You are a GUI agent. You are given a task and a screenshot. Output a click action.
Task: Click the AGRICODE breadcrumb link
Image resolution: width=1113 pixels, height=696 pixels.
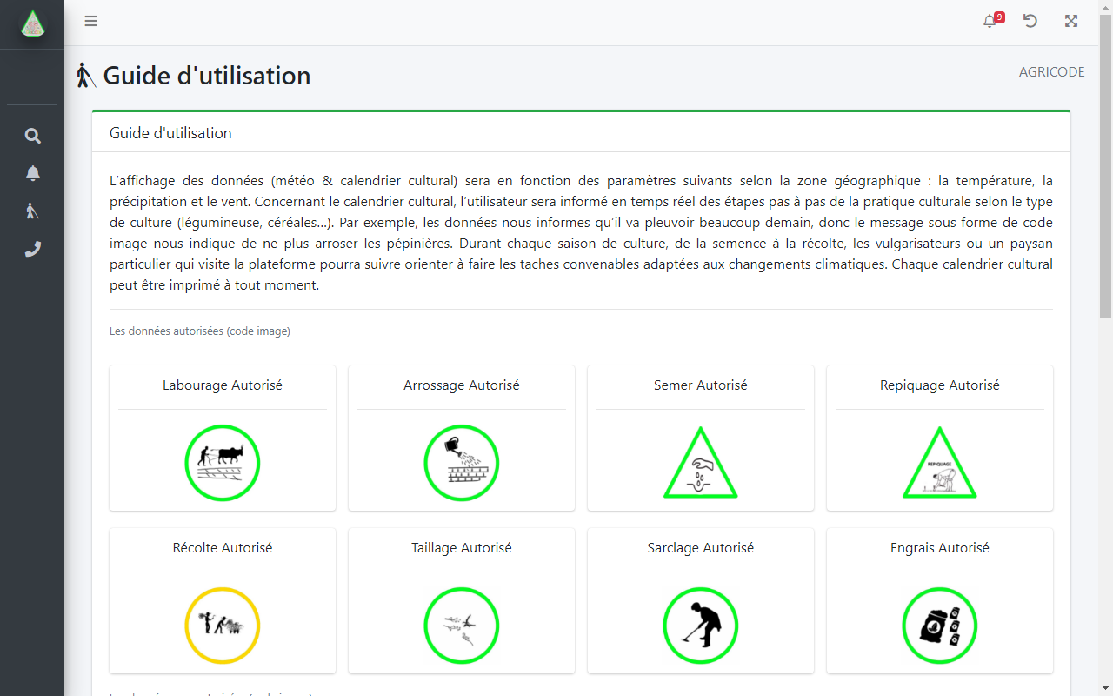coord(1051,72)
